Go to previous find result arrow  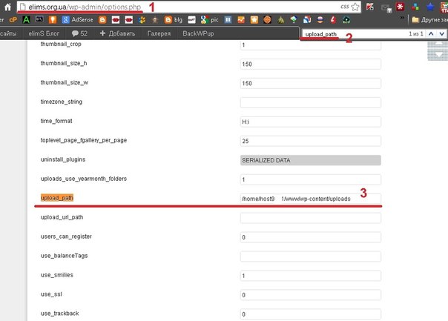pyautogui.click(x=431, y=33)
